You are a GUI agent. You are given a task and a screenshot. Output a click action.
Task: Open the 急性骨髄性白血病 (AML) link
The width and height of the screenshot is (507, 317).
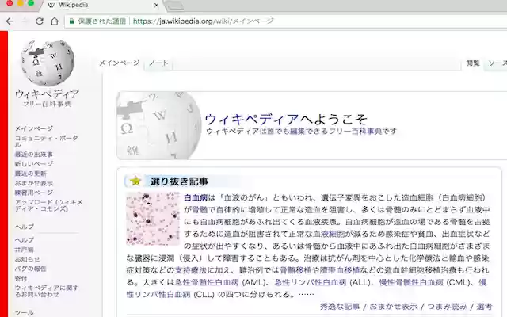tap(207, 282)
